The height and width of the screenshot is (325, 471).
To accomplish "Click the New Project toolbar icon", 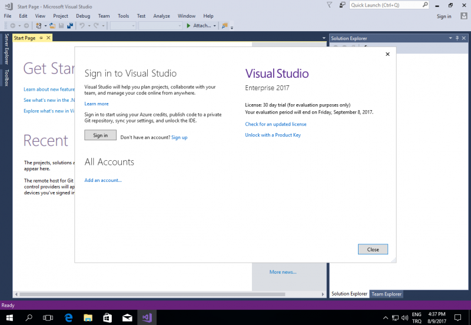I will [38, 26].
